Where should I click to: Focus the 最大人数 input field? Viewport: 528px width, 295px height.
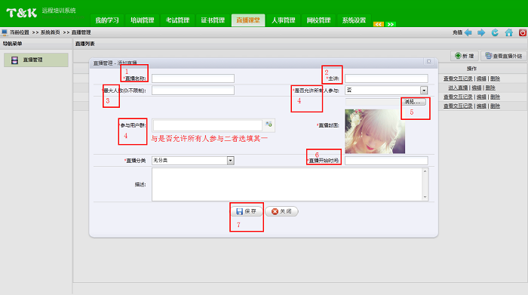(193, 91)
